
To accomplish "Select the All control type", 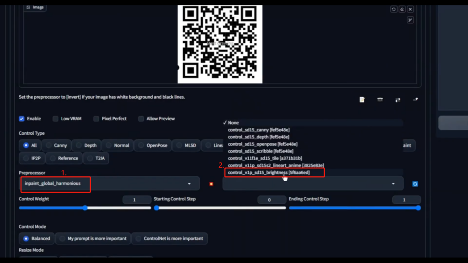I will (x=30, y=146).
